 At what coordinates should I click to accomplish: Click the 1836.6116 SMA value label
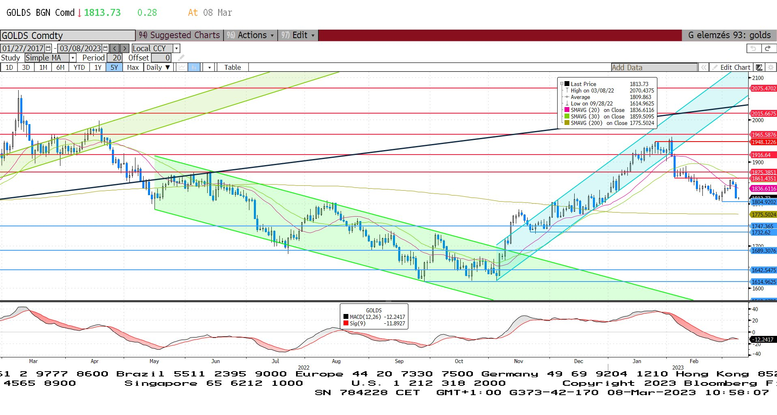(763, 189)
